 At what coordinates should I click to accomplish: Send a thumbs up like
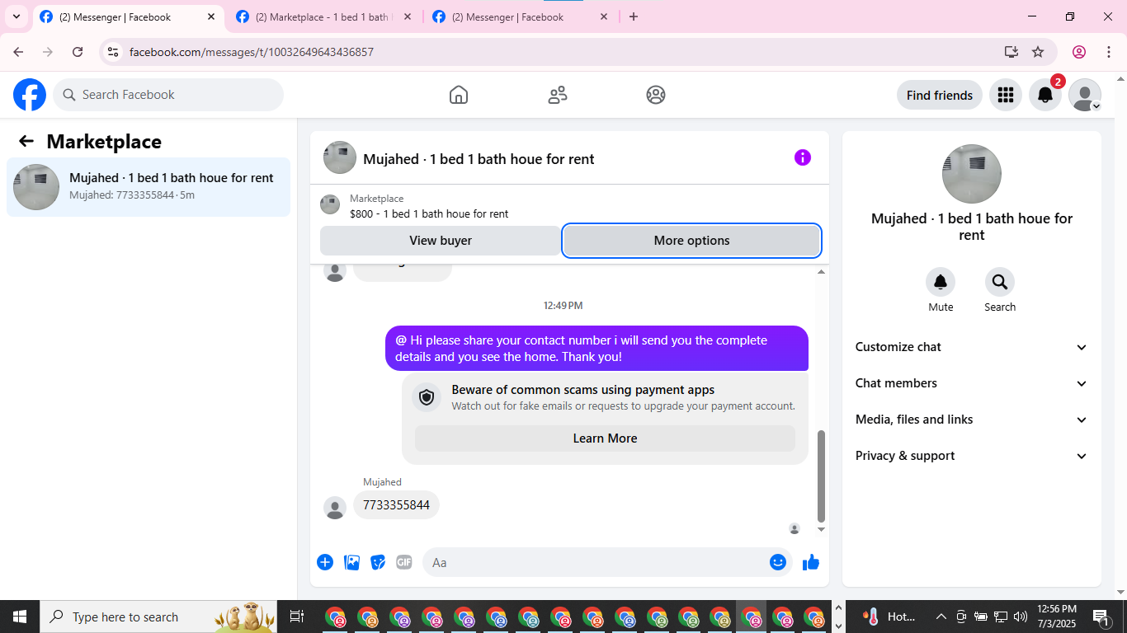click(811, 562)
